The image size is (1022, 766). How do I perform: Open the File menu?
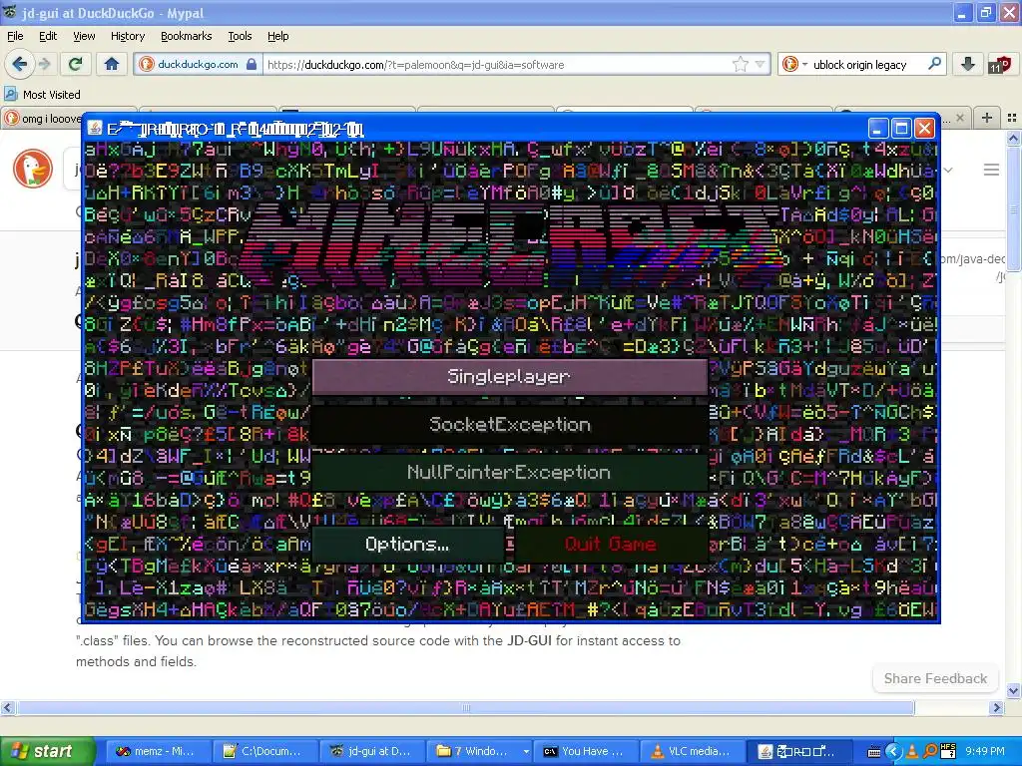tap(15, 36)
